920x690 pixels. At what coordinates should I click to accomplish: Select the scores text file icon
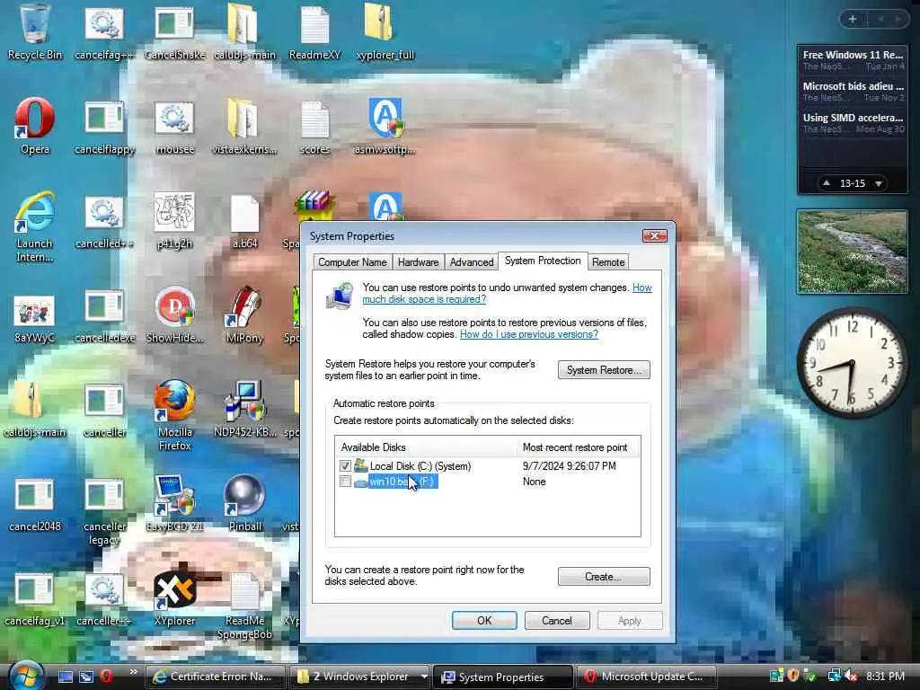click(x=315, y=126)
